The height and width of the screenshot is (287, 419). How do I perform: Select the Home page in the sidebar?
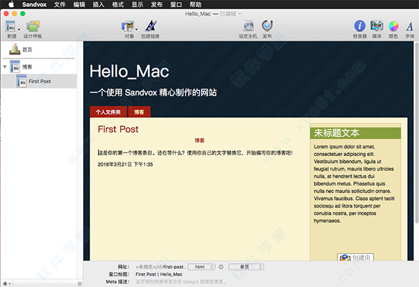[38, 49]
